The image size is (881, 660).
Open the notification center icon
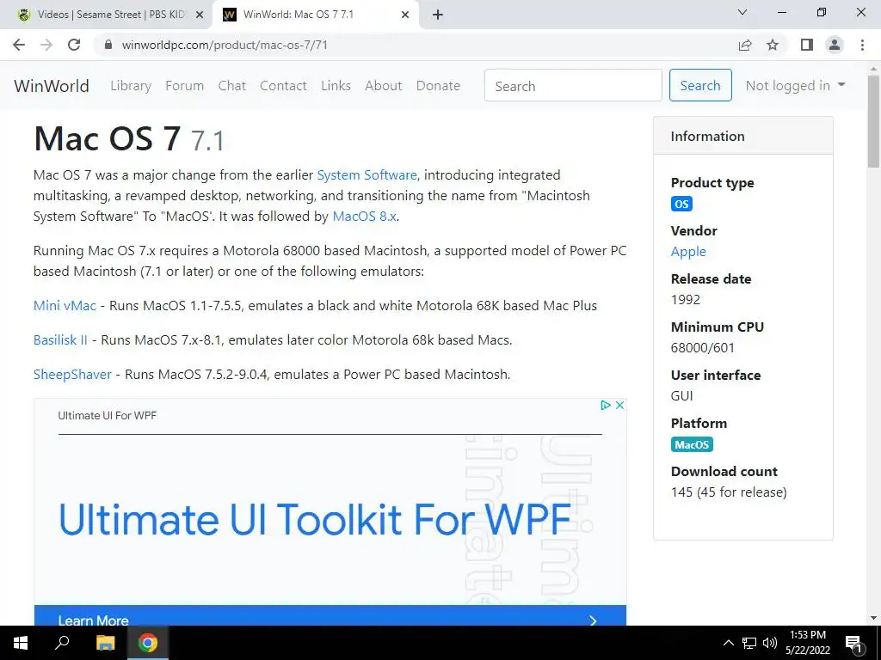(854, 643)
